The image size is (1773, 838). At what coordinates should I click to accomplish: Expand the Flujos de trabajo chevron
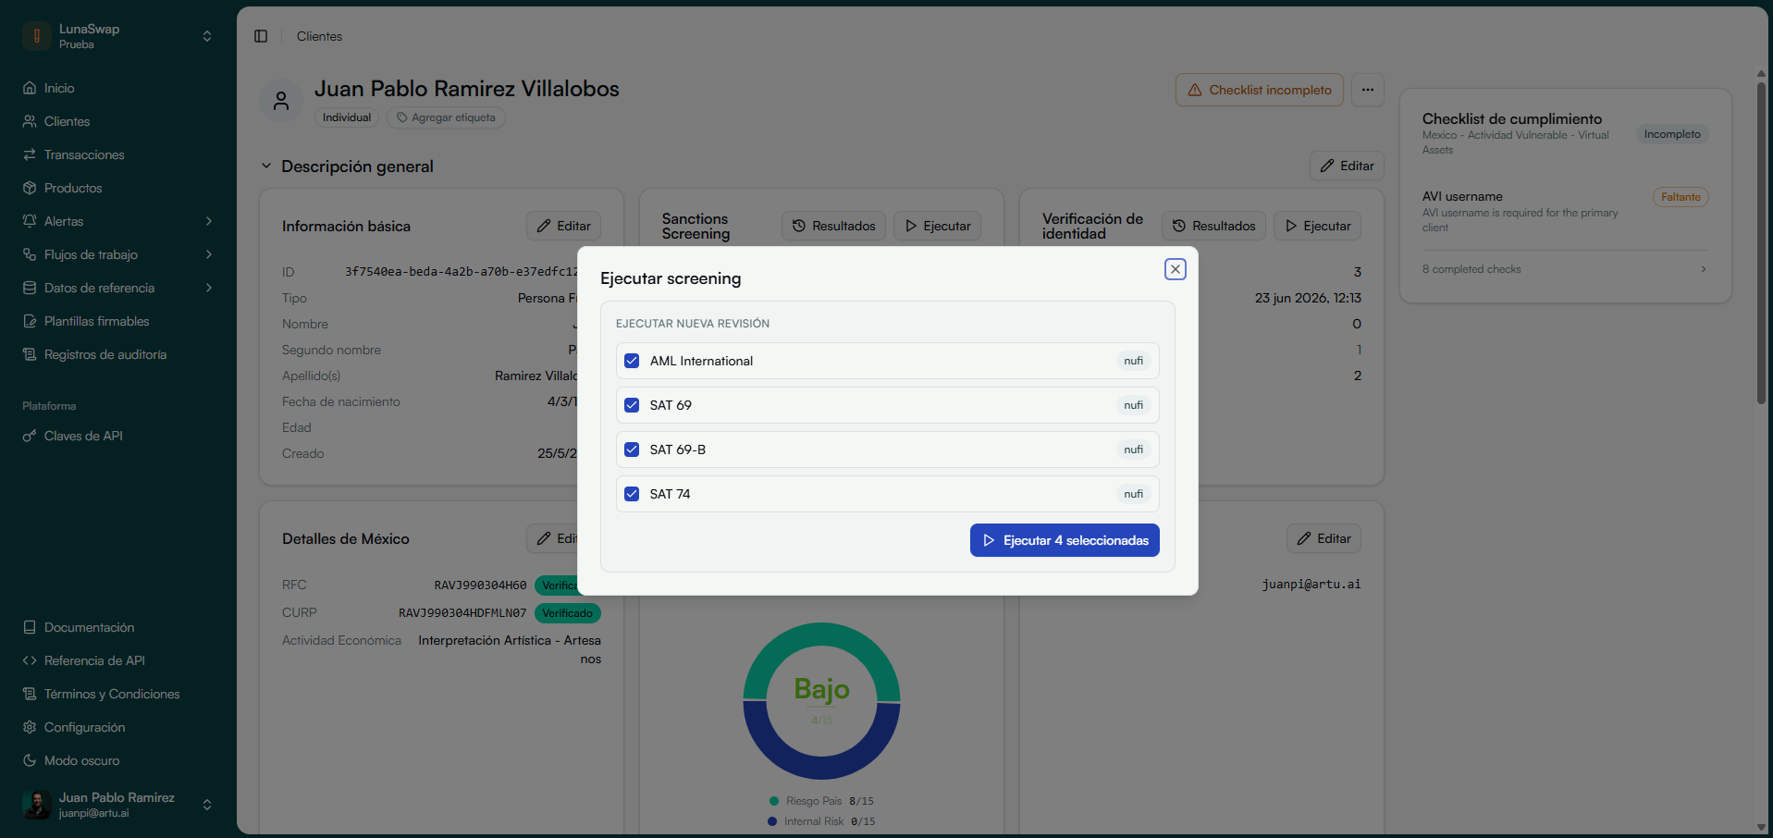point(209,254)
